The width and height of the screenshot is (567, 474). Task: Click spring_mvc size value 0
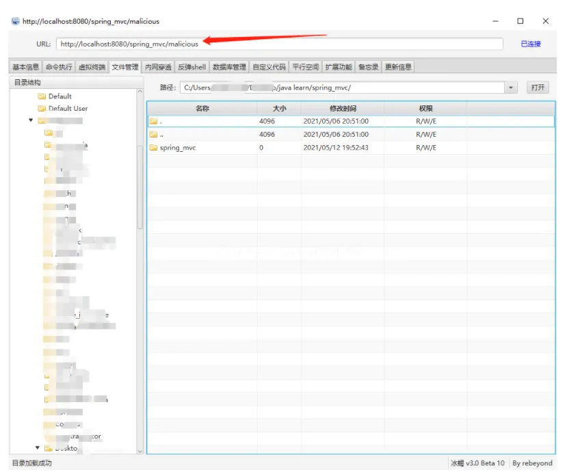(x=261, y=148)
